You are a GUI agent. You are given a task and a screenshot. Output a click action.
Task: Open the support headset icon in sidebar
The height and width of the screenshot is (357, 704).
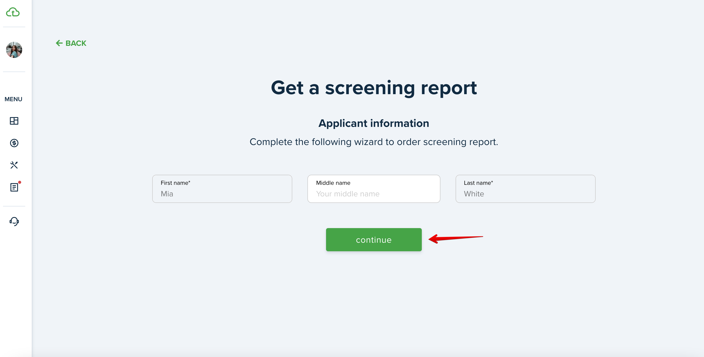(14, 221)
